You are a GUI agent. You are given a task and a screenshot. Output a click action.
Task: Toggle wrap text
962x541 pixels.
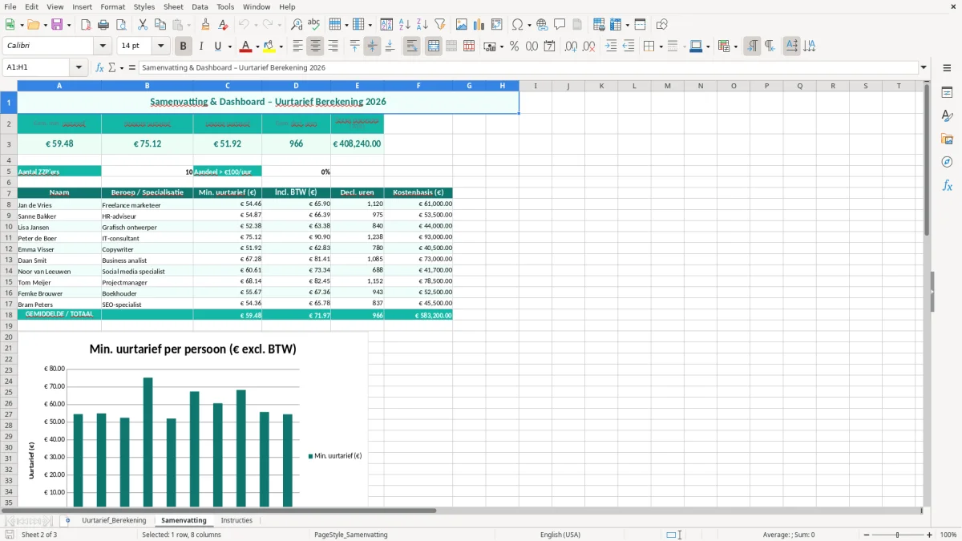coord(412,46)
